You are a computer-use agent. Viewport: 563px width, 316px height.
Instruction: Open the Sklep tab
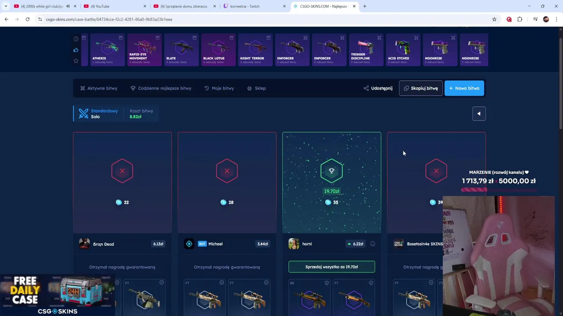pyautogui.click(x=256, y=88)
